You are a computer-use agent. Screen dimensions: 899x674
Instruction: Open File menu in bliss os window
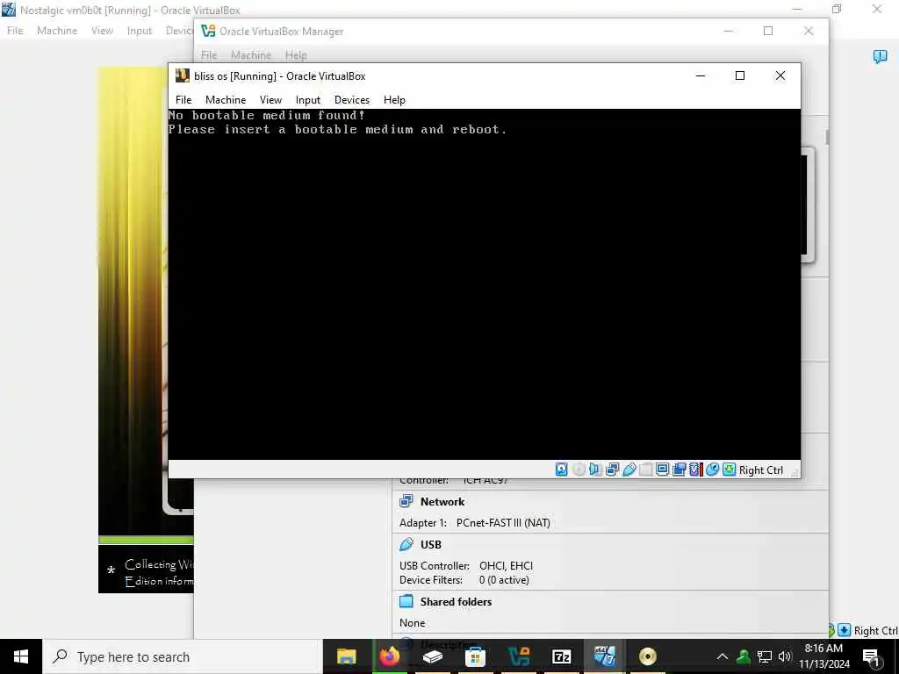pyautogui.click(x=183, y=100)
